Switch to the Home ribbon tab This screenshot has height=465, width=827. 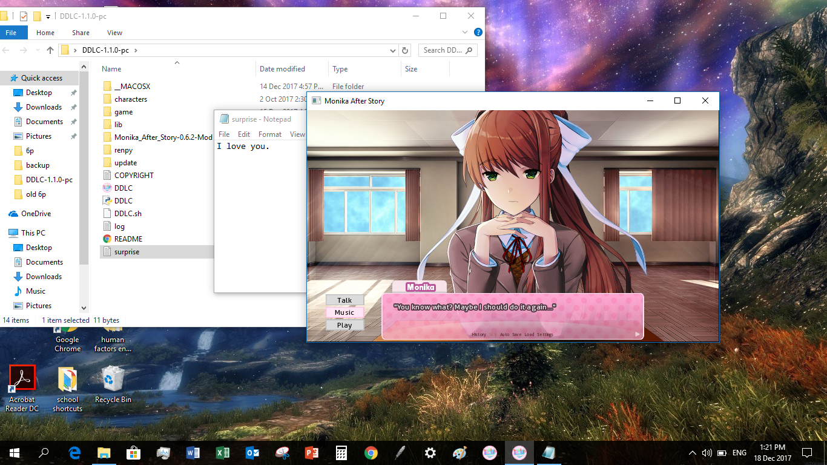[x=45, y=33]
